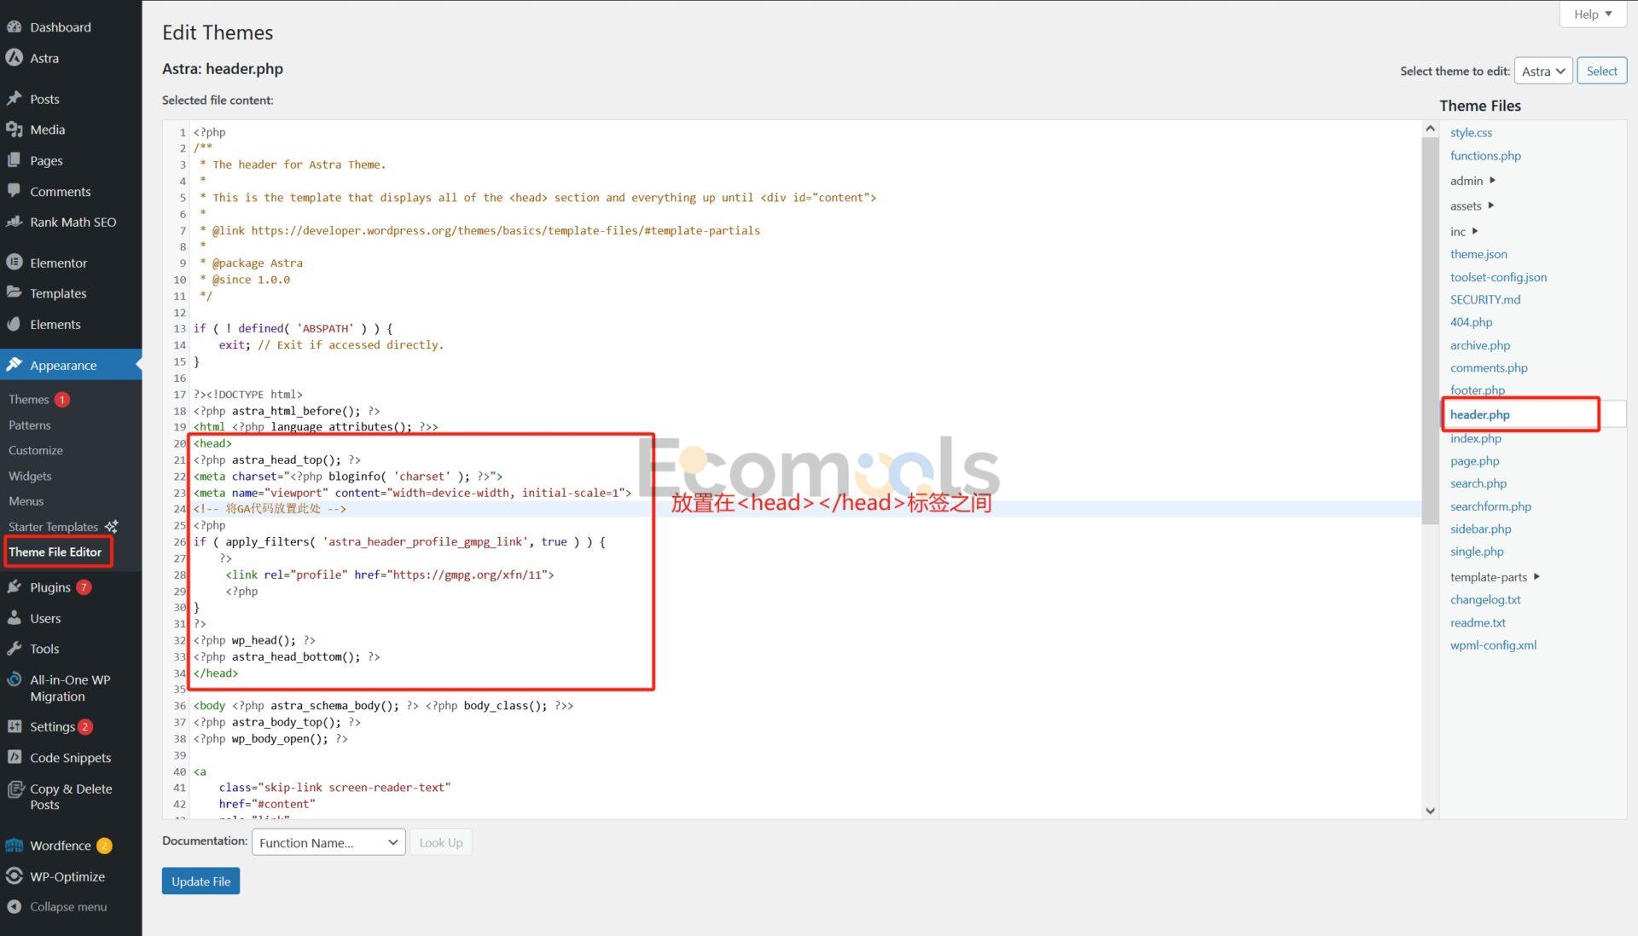The width and height of the screenshot is (1638, 936).
Task: Click the Collapse menu arrow icon
Action: point(14,906)
